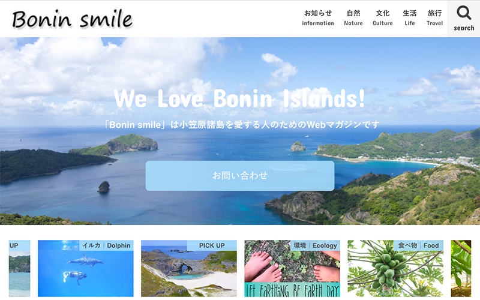This screenshot has width=480, height=300.
Task: Click the 環境 Ecology category label
Action: click(315, 245)
